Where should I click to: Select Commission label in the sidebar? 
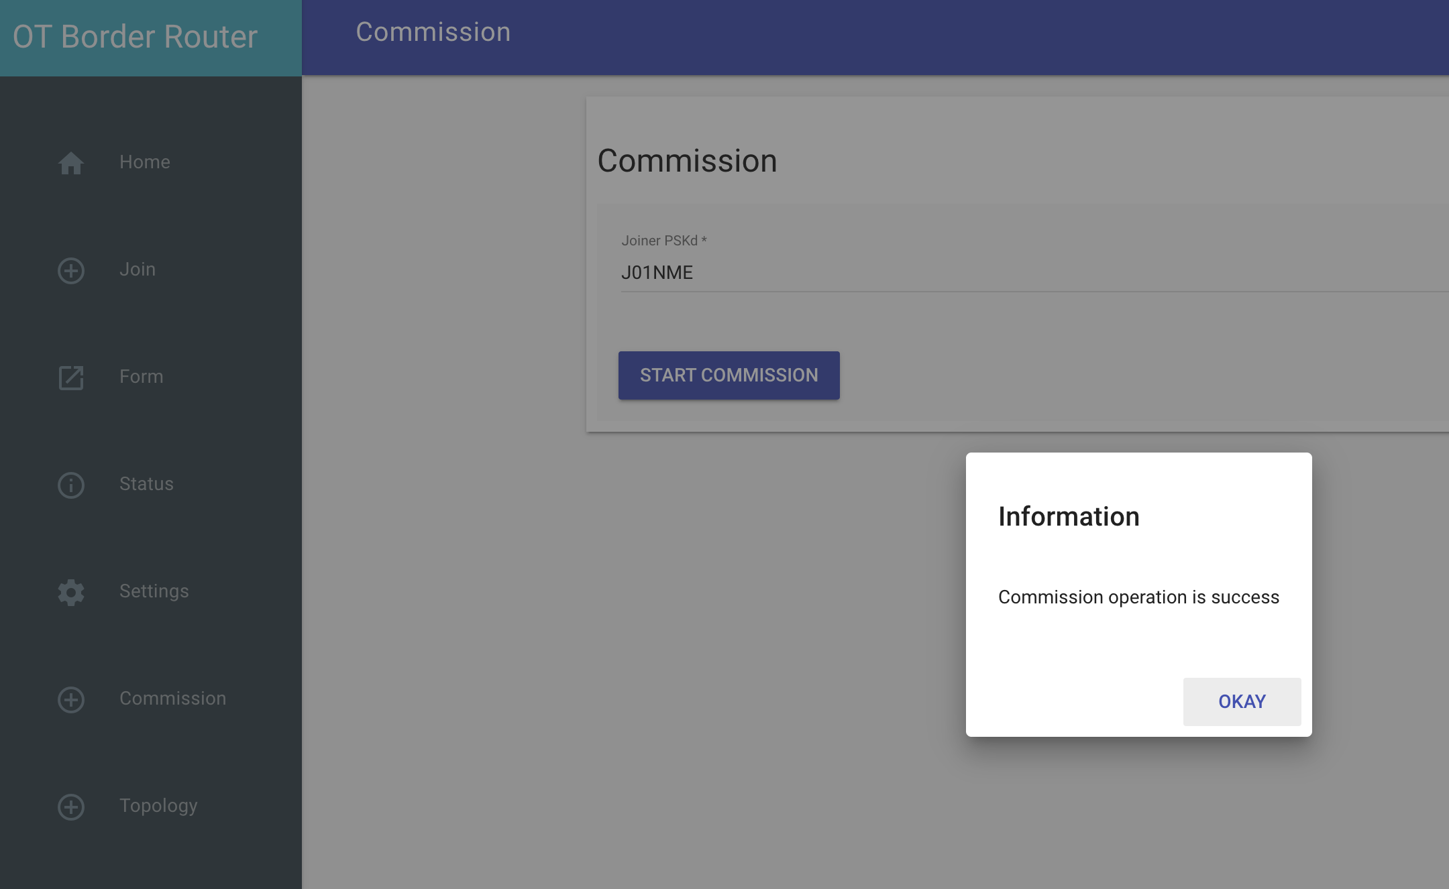pyautogui.click(x=173, y=699)
